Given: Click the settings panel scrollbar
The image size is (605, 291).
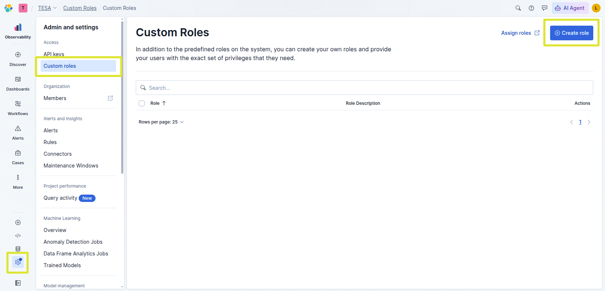Looking at the screenshot, I should [x=122, y=98].
